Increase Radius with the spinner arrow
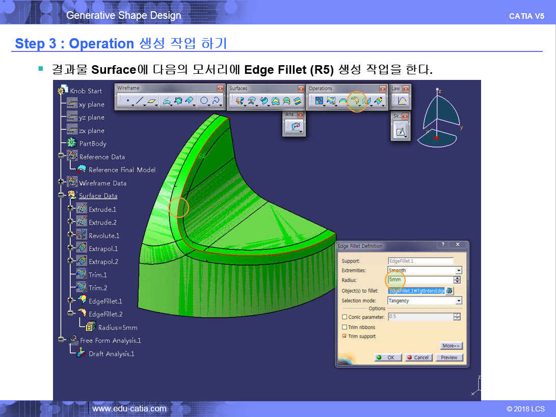Screen dimensions: 556x417 [x=457, y=278]
